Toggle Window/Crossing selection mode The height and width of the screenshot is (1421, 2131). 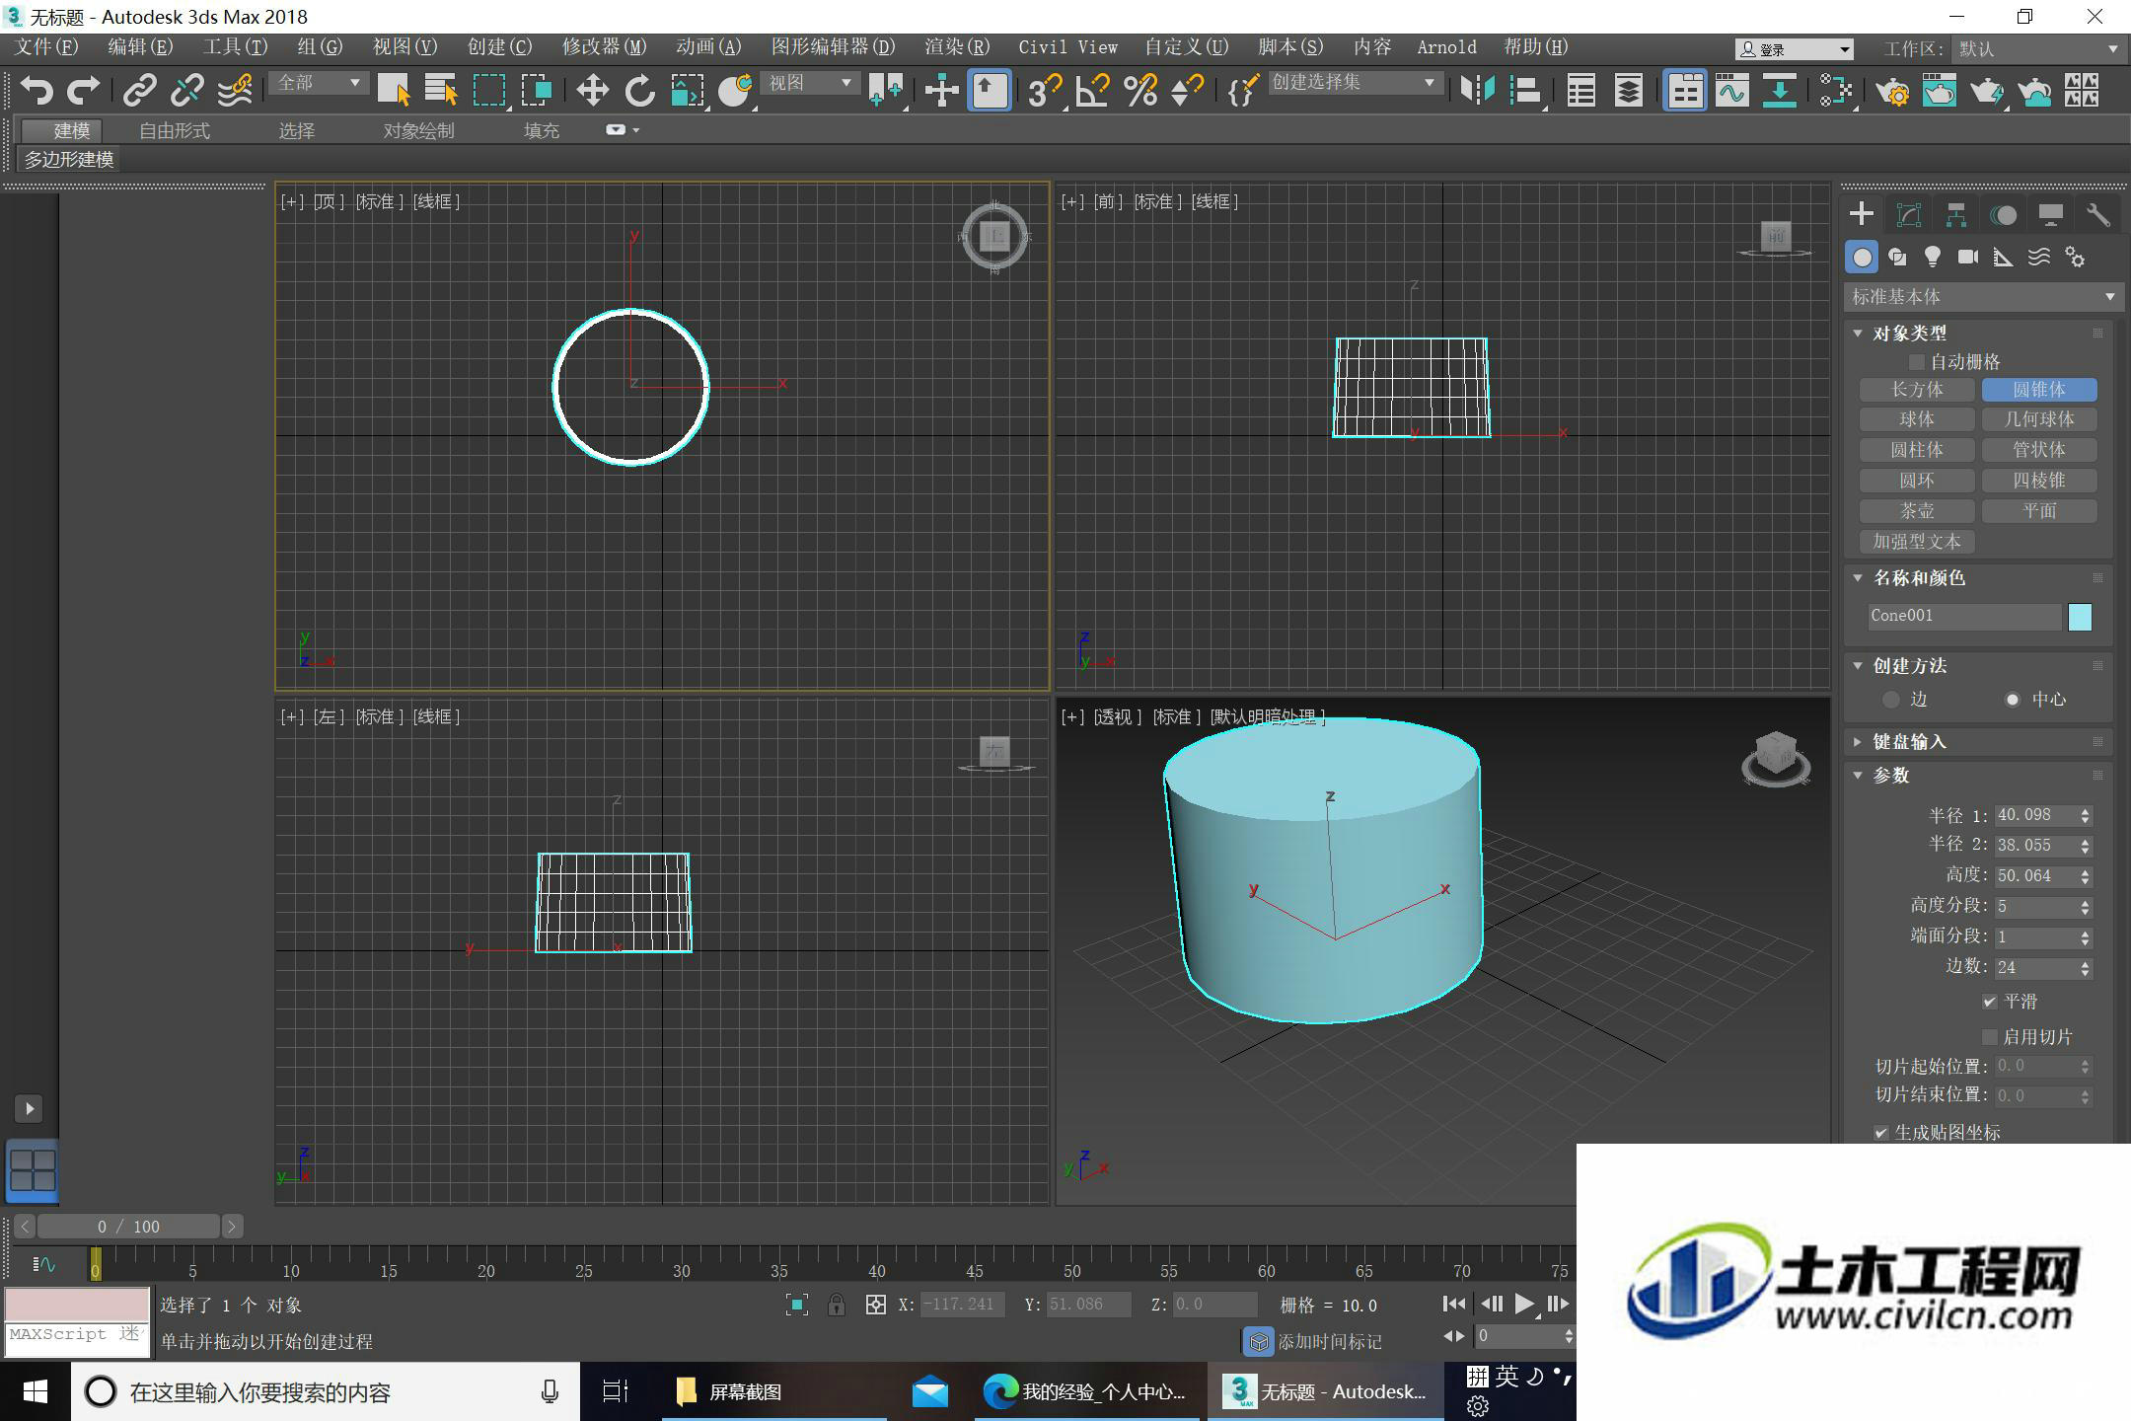coord(537,91)
